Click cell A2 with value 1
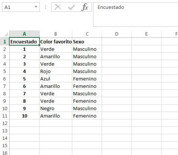Image resolution: width=178 pixels, height=155 pixels. point(25,49)
